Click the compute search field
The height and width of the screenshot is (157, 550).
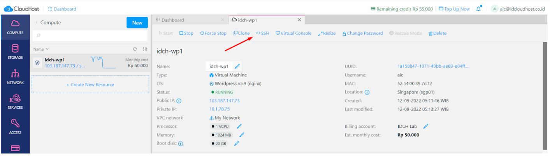[90, 35]
